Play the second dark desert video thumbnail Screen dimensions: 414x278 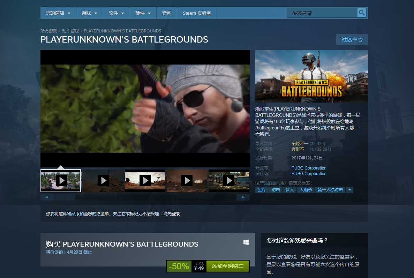pyautogui.click(x=103, y=181)
